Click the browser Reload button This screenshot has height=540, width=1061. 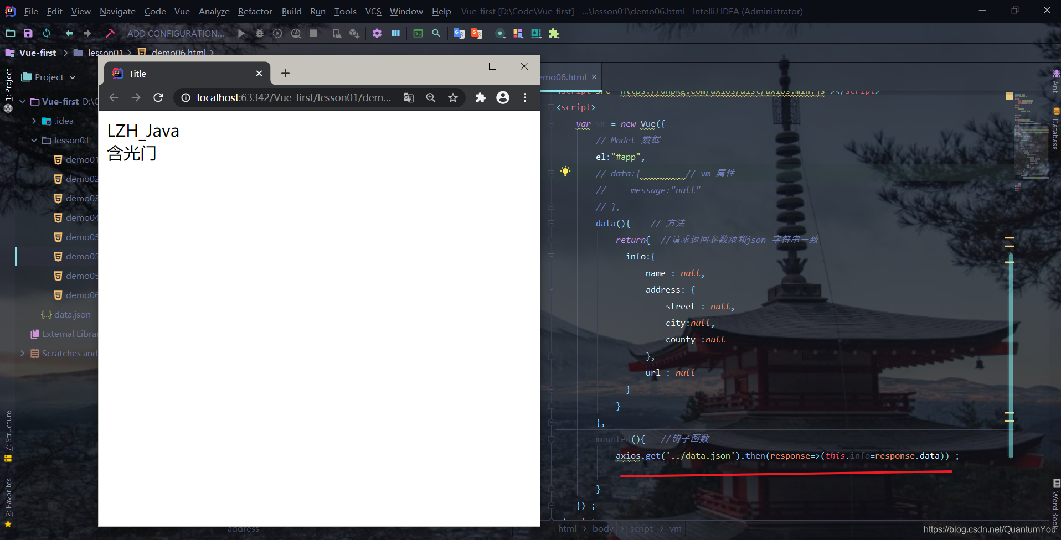(x=158, y=97)
